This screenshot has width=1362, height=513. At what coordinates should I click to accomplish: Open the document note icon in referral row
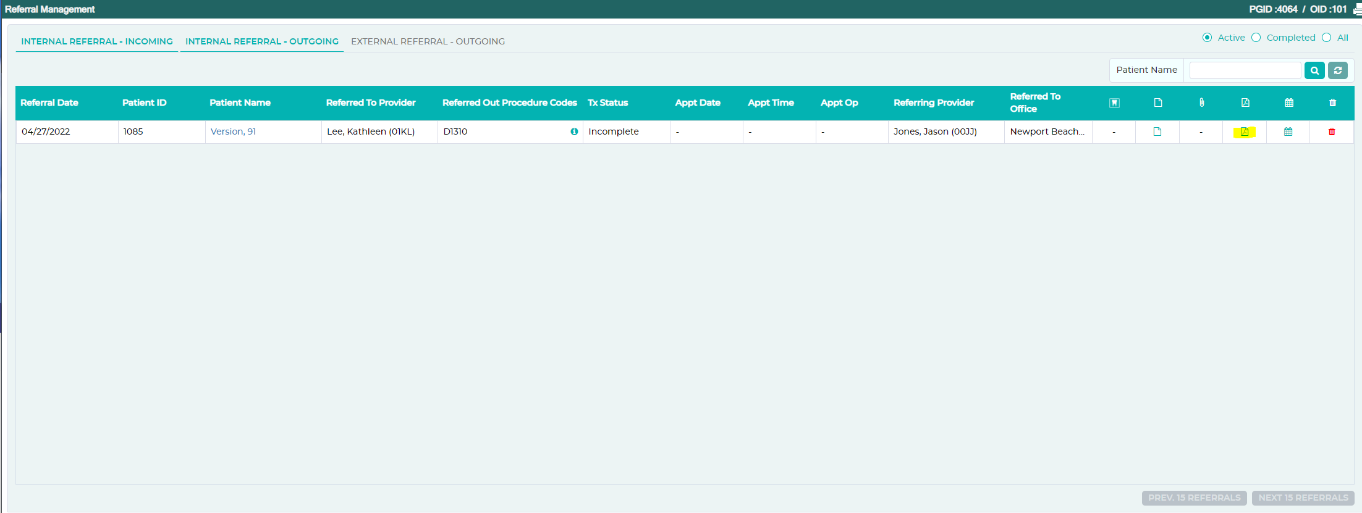1157,131
